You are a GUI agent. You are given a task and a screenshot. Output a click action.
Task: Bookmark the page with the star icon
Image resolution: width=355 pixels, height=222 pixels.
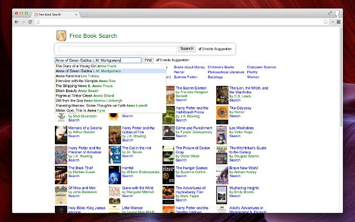326,22
